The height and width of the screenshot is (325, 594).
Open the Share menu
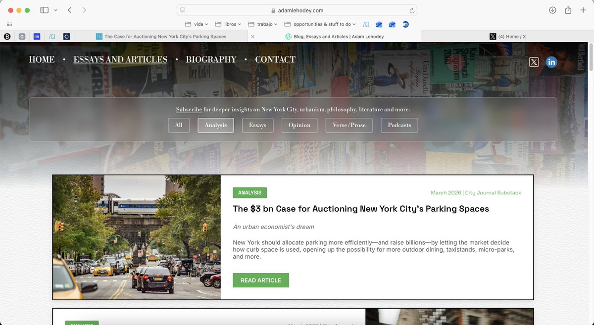point(568,10)
